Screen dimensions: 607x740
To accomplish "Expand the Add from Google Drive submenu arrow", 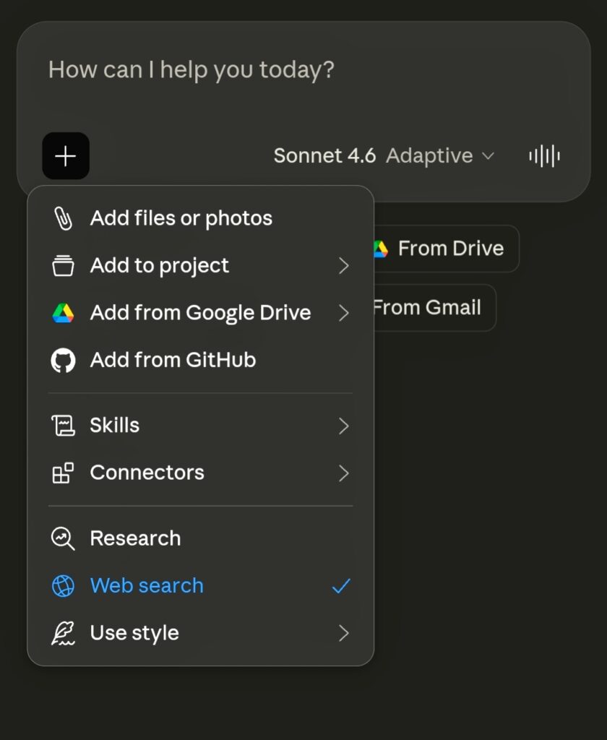I will pos(343,313).
